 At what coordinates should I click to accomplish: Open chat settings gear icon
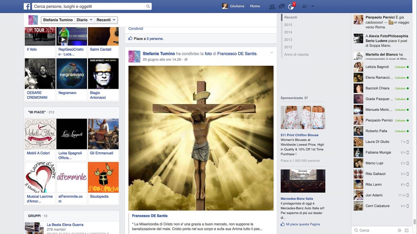399,230
